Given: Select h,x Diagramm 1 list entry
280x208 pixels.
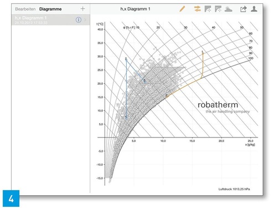Looking at the screenshot, I should tap(50, 20).
